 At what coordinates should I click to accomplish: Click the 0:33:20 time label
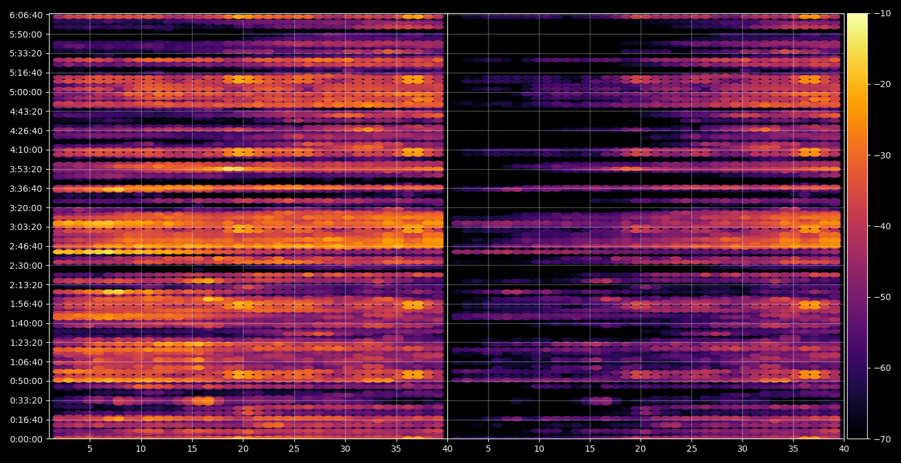[x=26, y=400]
